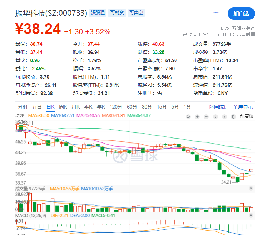The image size is (263, 235).
Task: Click the stock title 振华科技(SZ:000733)
Action: tap(51, 13)
